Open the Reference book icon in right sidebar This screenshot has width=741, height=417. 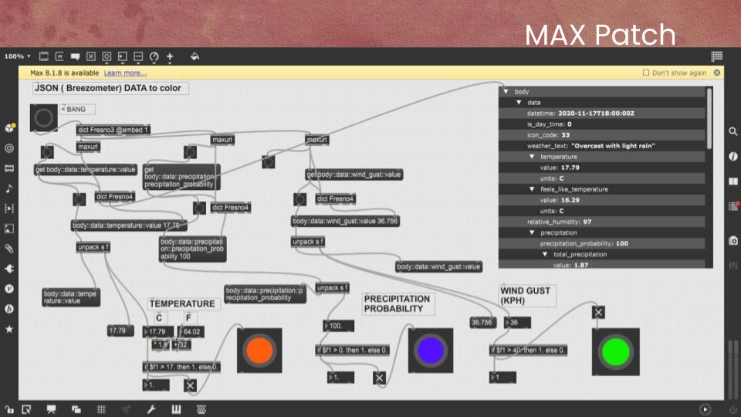point(733,181)
